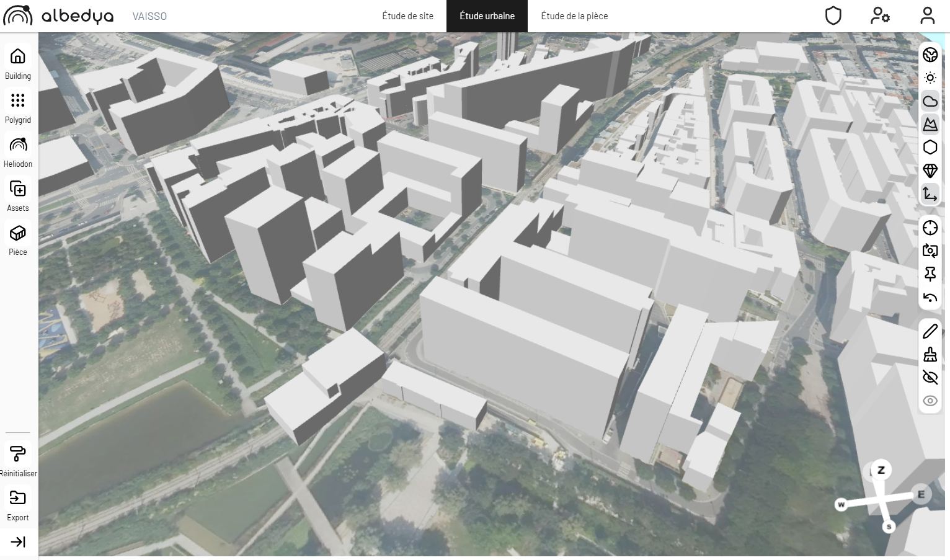Open the shield security icon
This screenshot has height=560, width=950.
[x=833, y=16]
